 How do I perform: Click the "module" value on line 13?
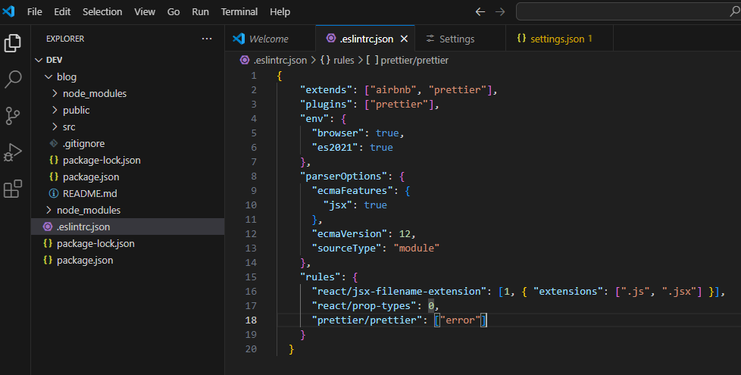(417, 248)
